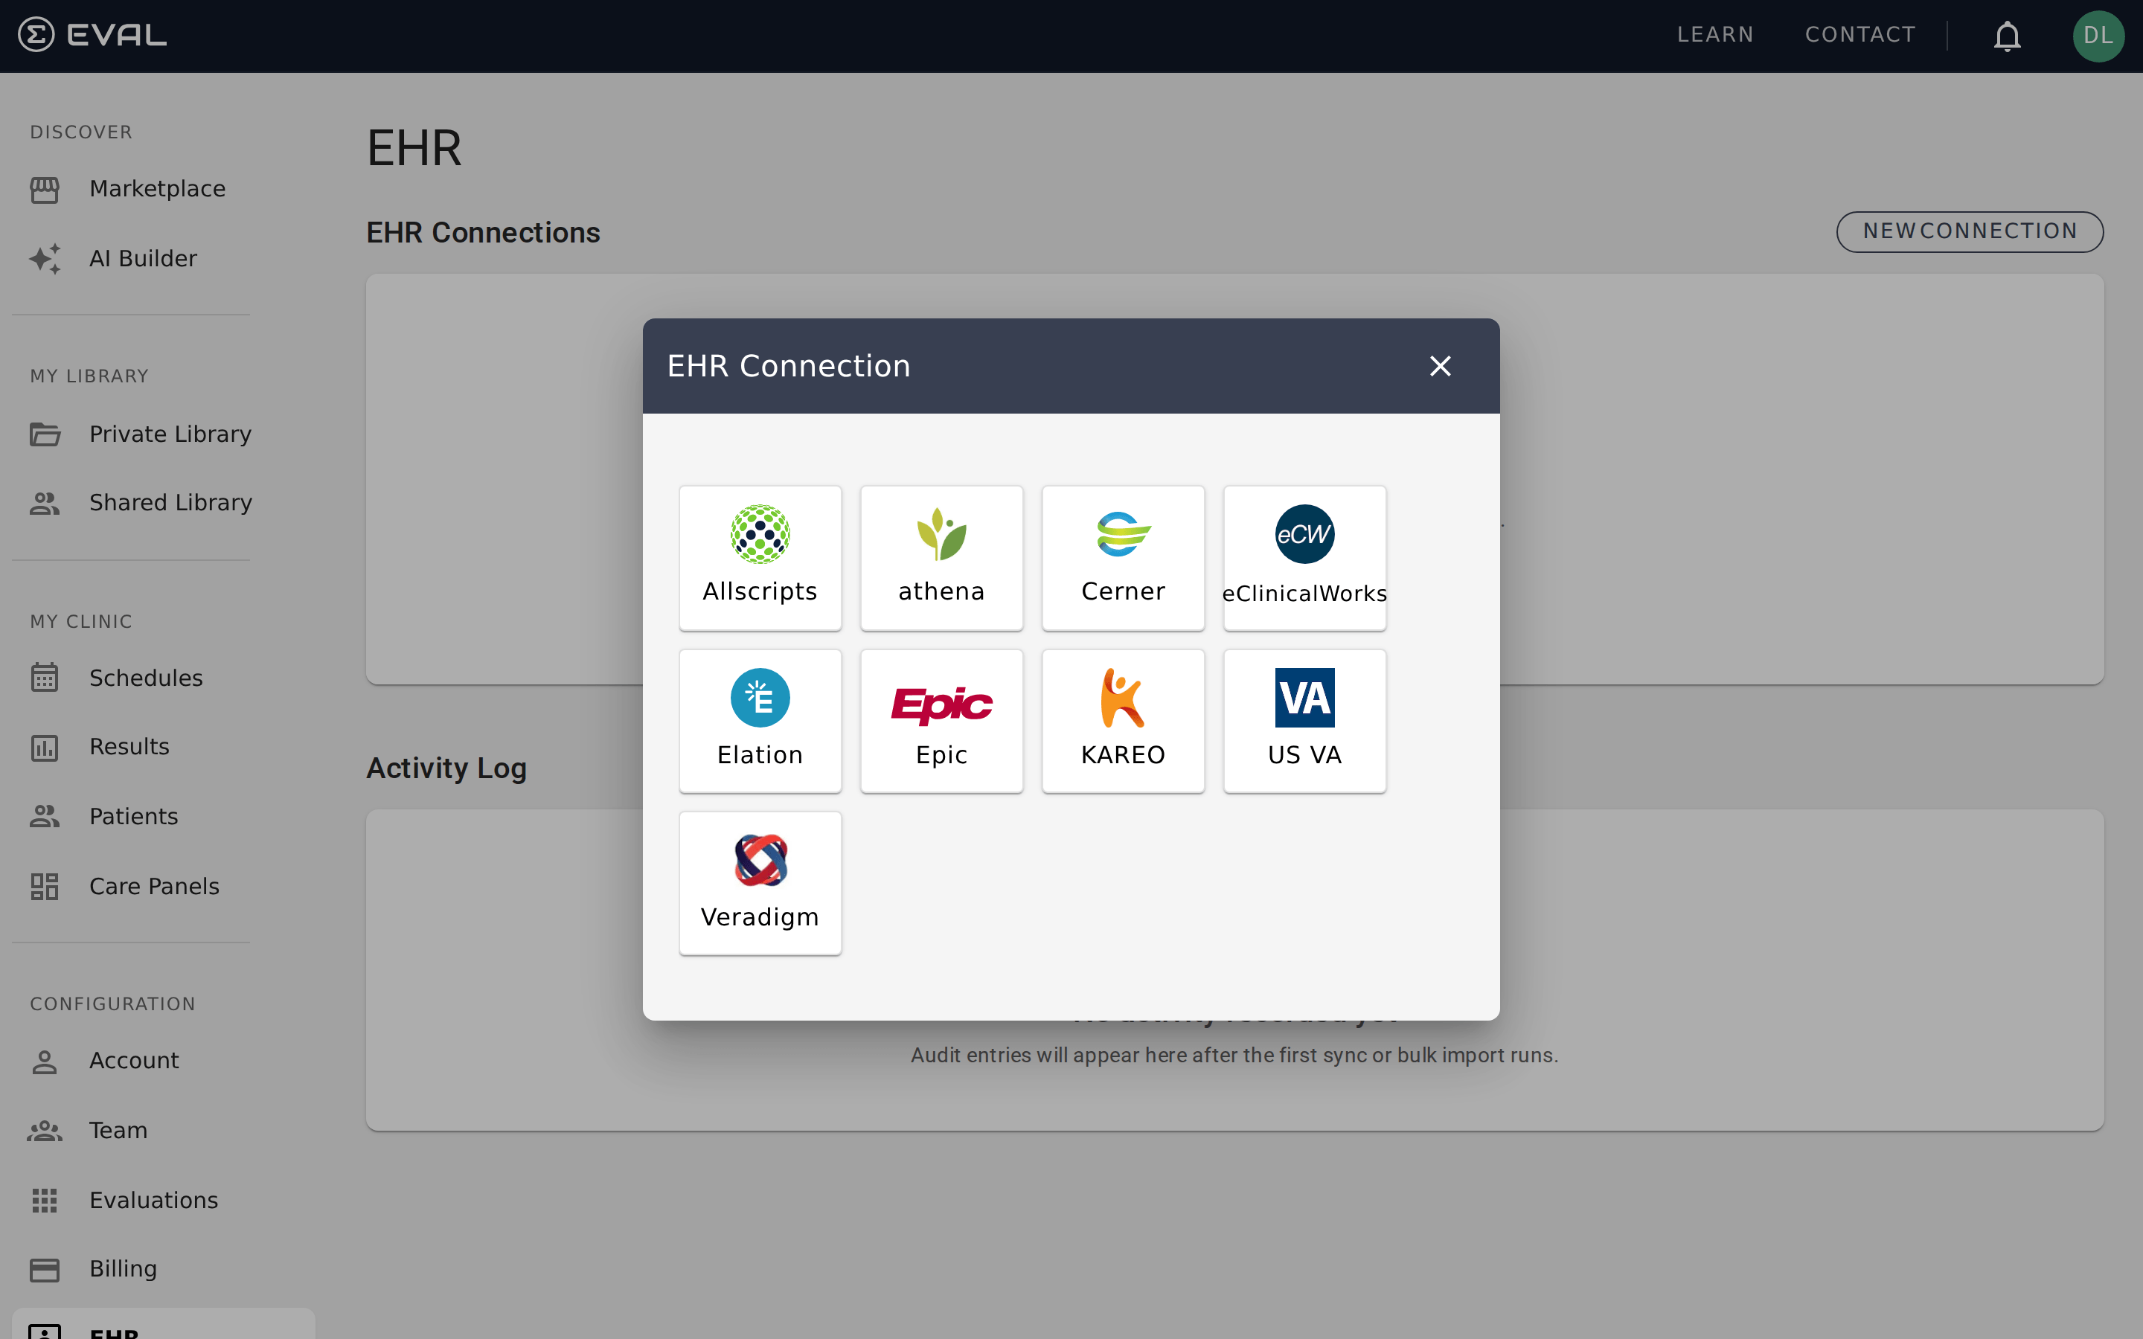
Task: Click the Activity Log heading
Action: 446,768
